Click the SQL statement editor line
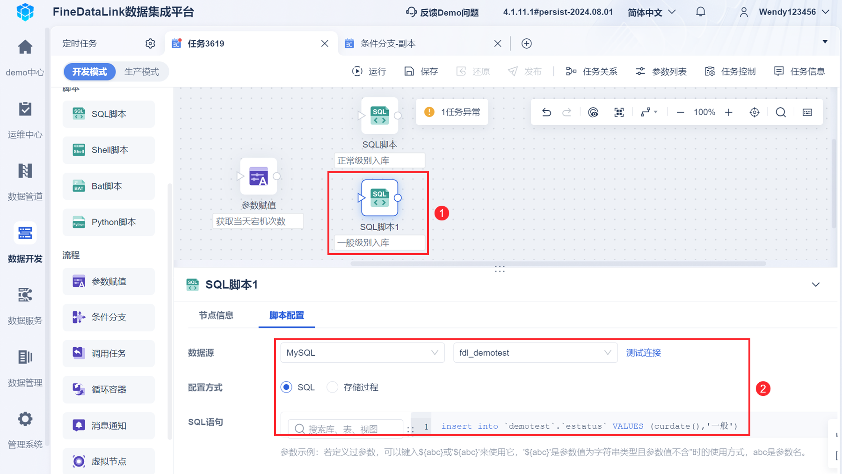Image resolution: width=842 pixels, height=474 pixels. point(589,426)
